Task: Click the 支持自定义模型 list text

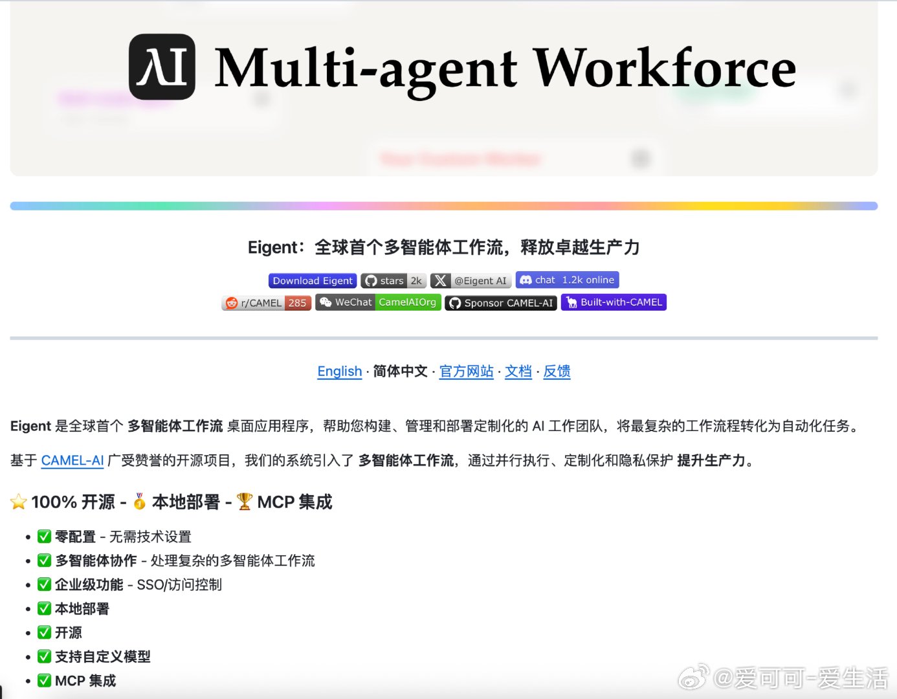Action: pos(102,656)
